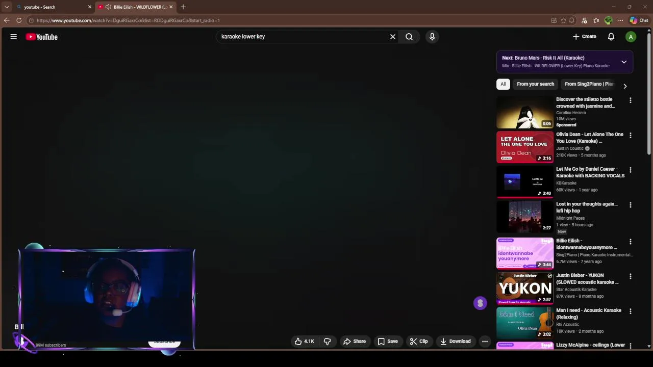
Task: Add this page to browser favorites
Action: click(563, 20)
